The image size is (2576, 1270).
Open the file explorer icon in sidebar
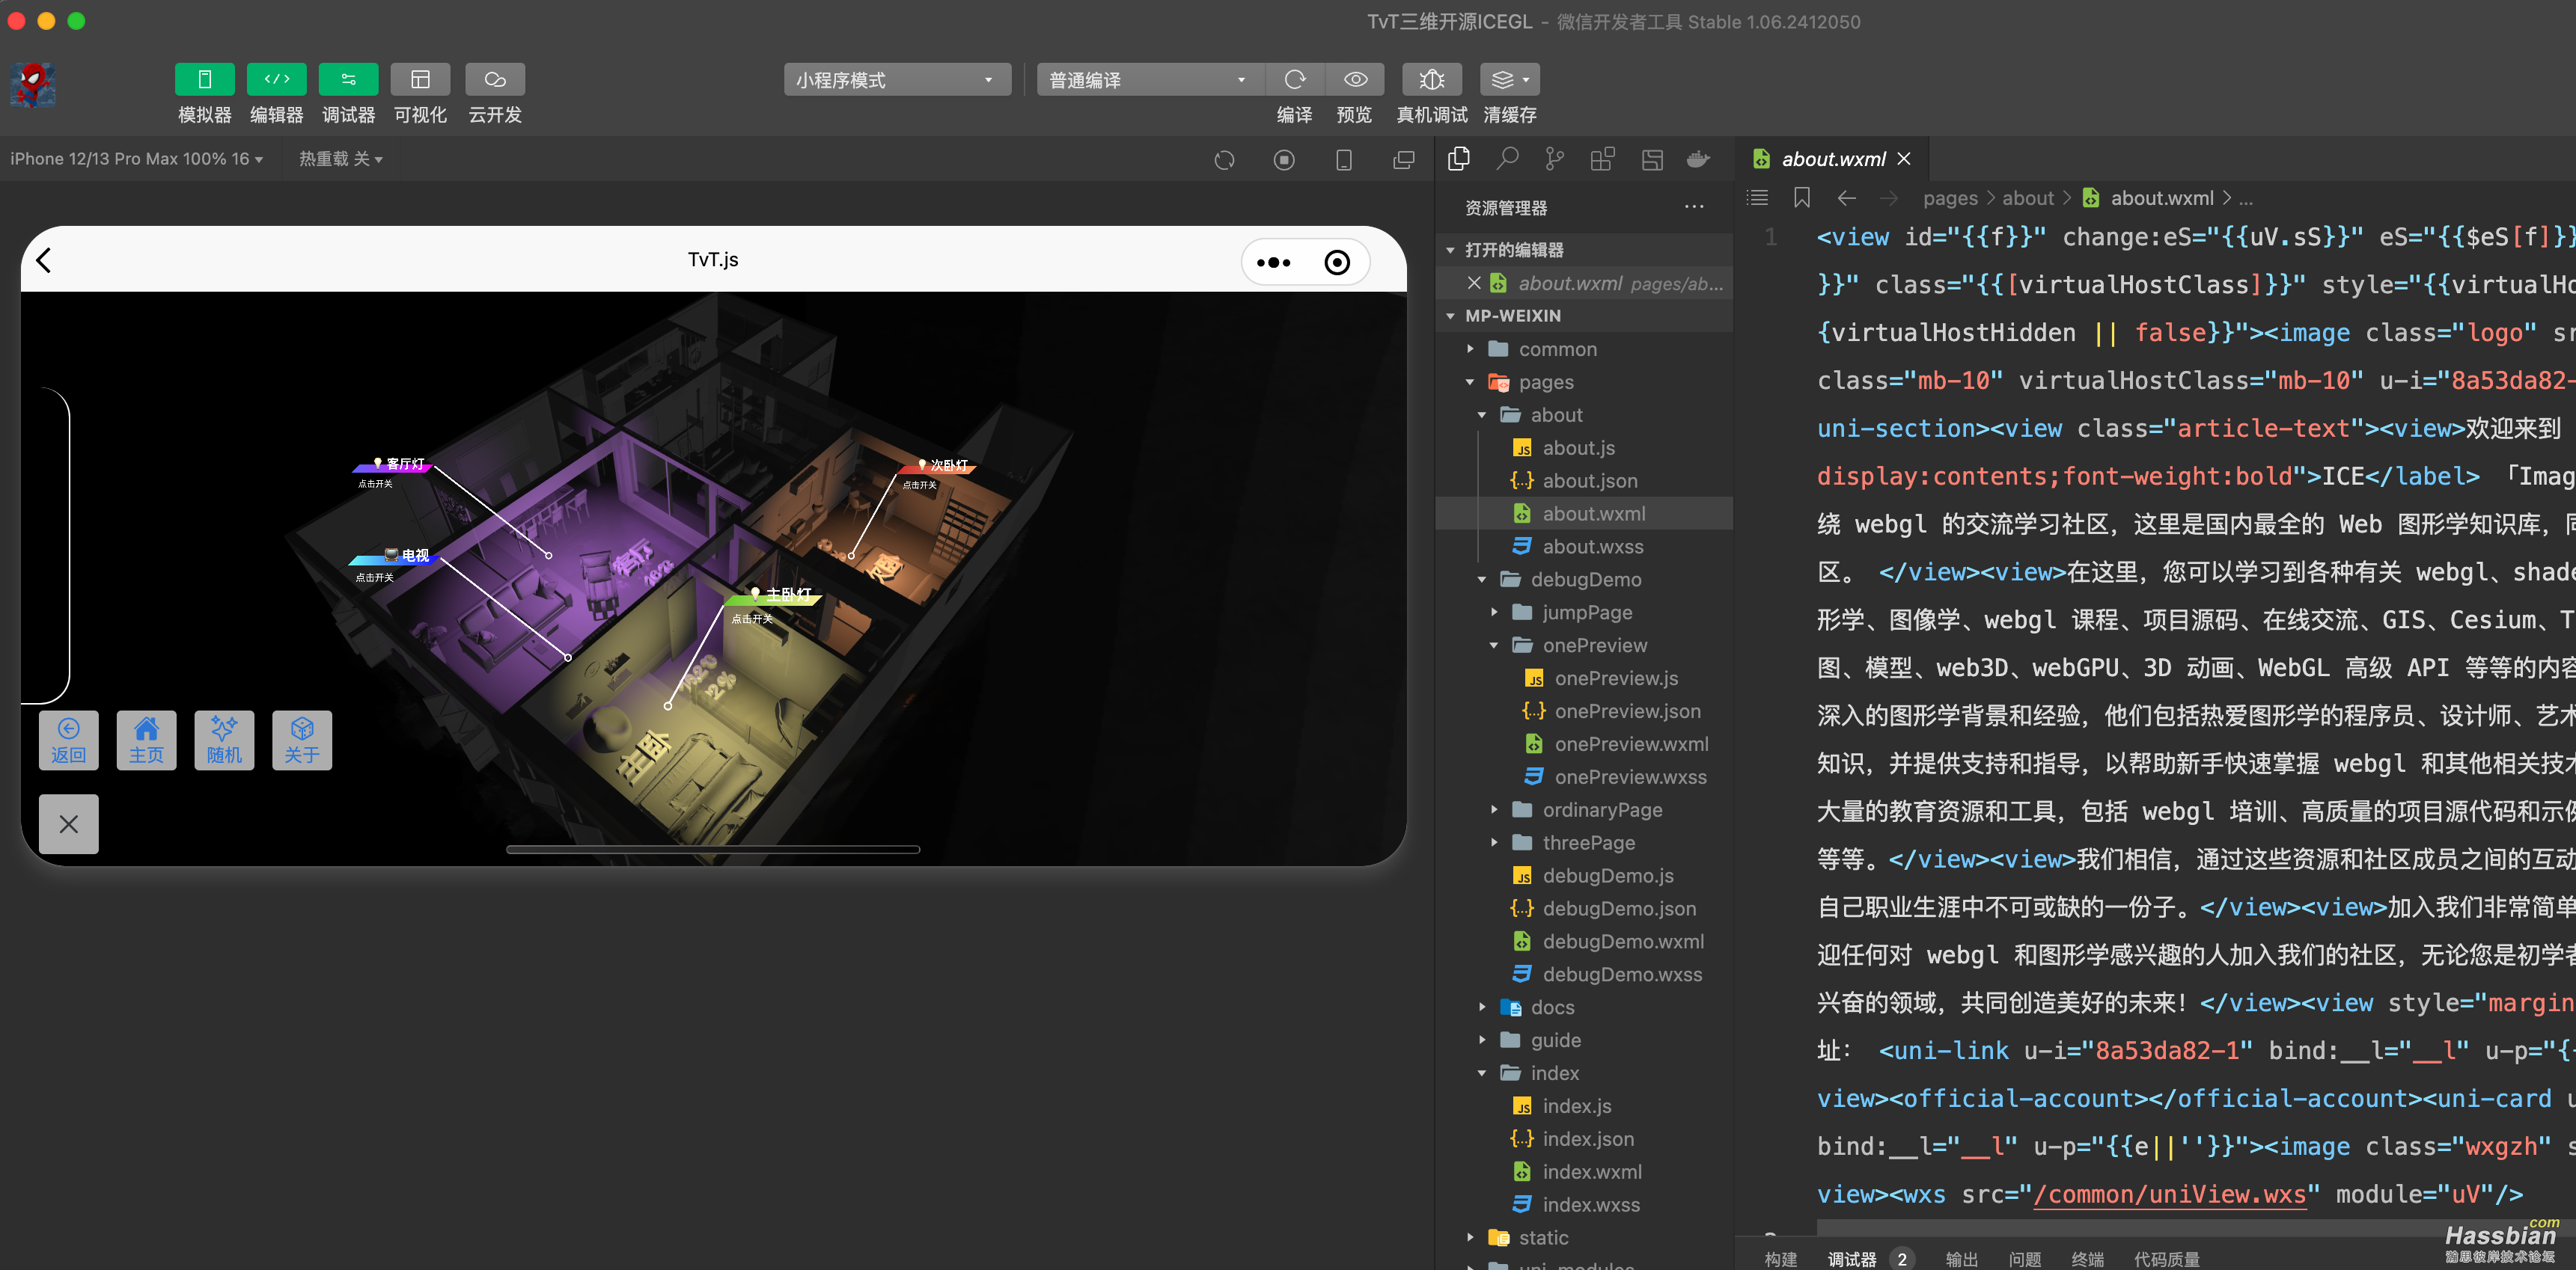click(1459, 159)
